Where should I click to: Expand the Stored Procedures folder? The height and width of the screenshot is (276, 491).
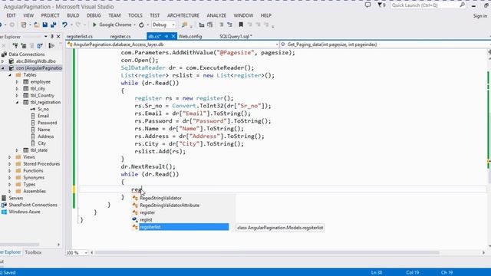click(10, 164)
